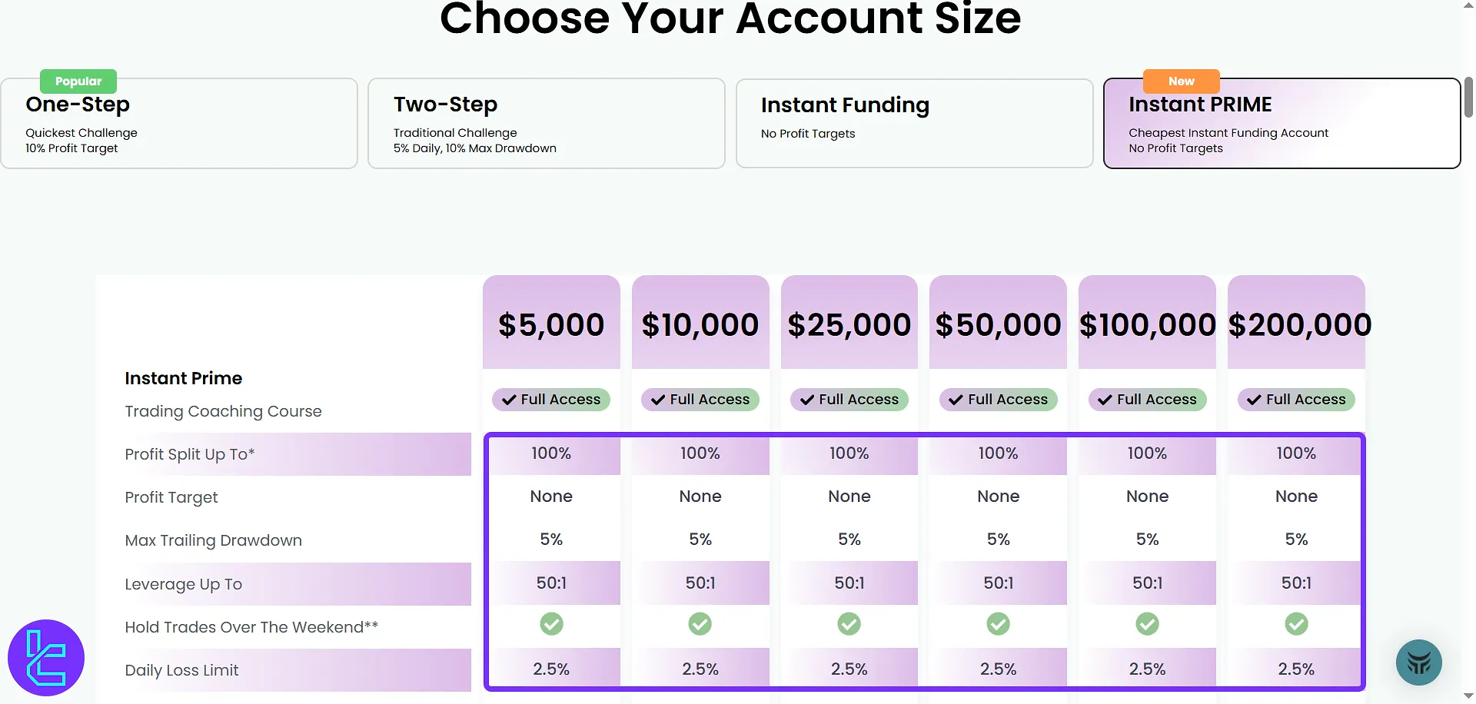Click the weekend hold checkmark under $100,000
The height and width of the screenshot is (704, 1476).
1147,624
